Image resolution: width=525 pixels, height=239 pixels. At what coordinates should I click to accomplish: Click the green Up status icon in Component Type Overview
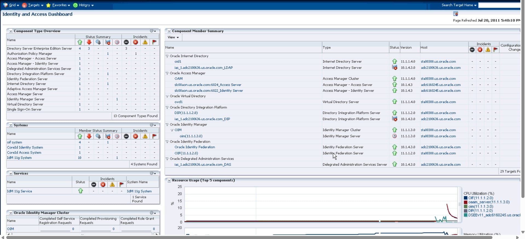[x=80, y=42]
